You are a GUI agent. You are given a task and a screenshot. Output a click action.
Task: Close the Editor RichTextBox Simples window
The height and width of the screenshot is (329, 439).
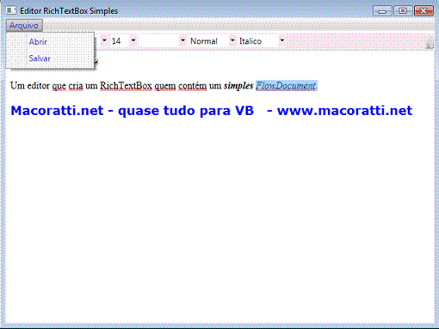424,11
